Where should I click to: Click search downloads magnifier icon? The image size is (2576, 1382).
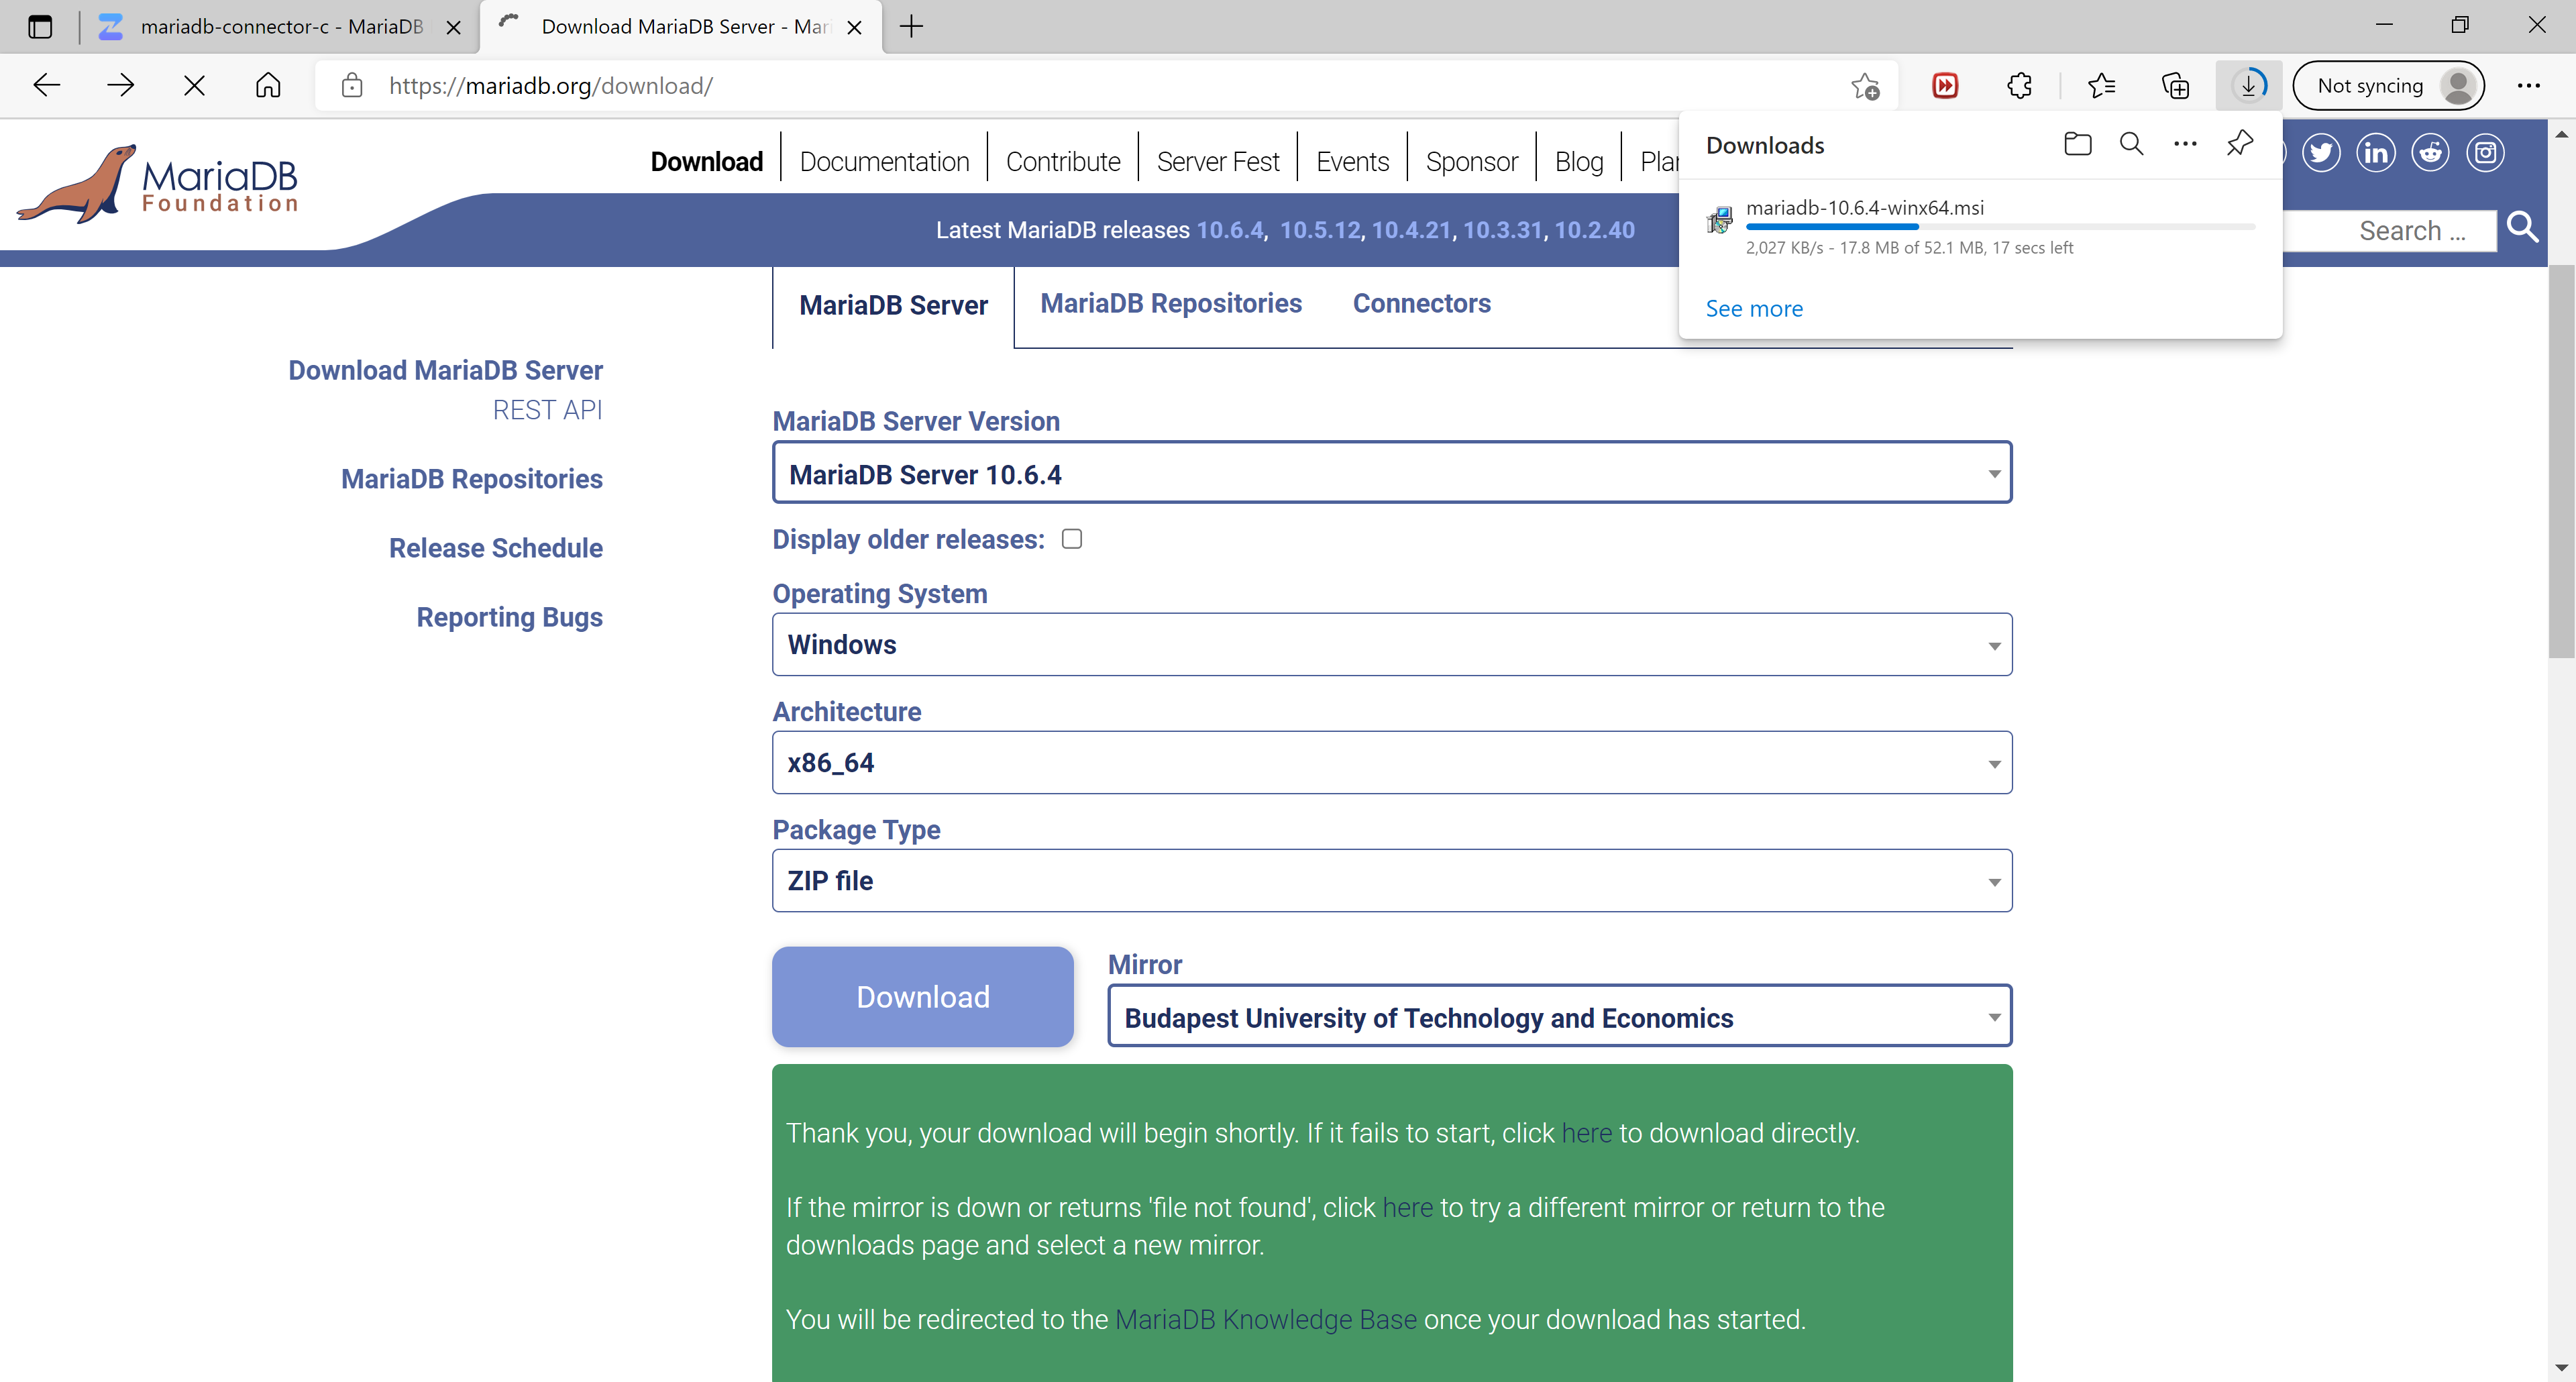(x=2131, y=144)
